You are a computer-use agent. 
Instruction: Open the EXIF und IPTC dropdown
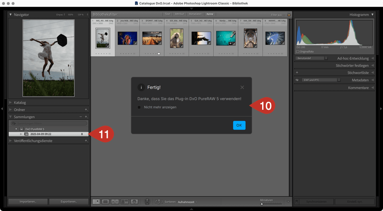[x=321, y=80]
